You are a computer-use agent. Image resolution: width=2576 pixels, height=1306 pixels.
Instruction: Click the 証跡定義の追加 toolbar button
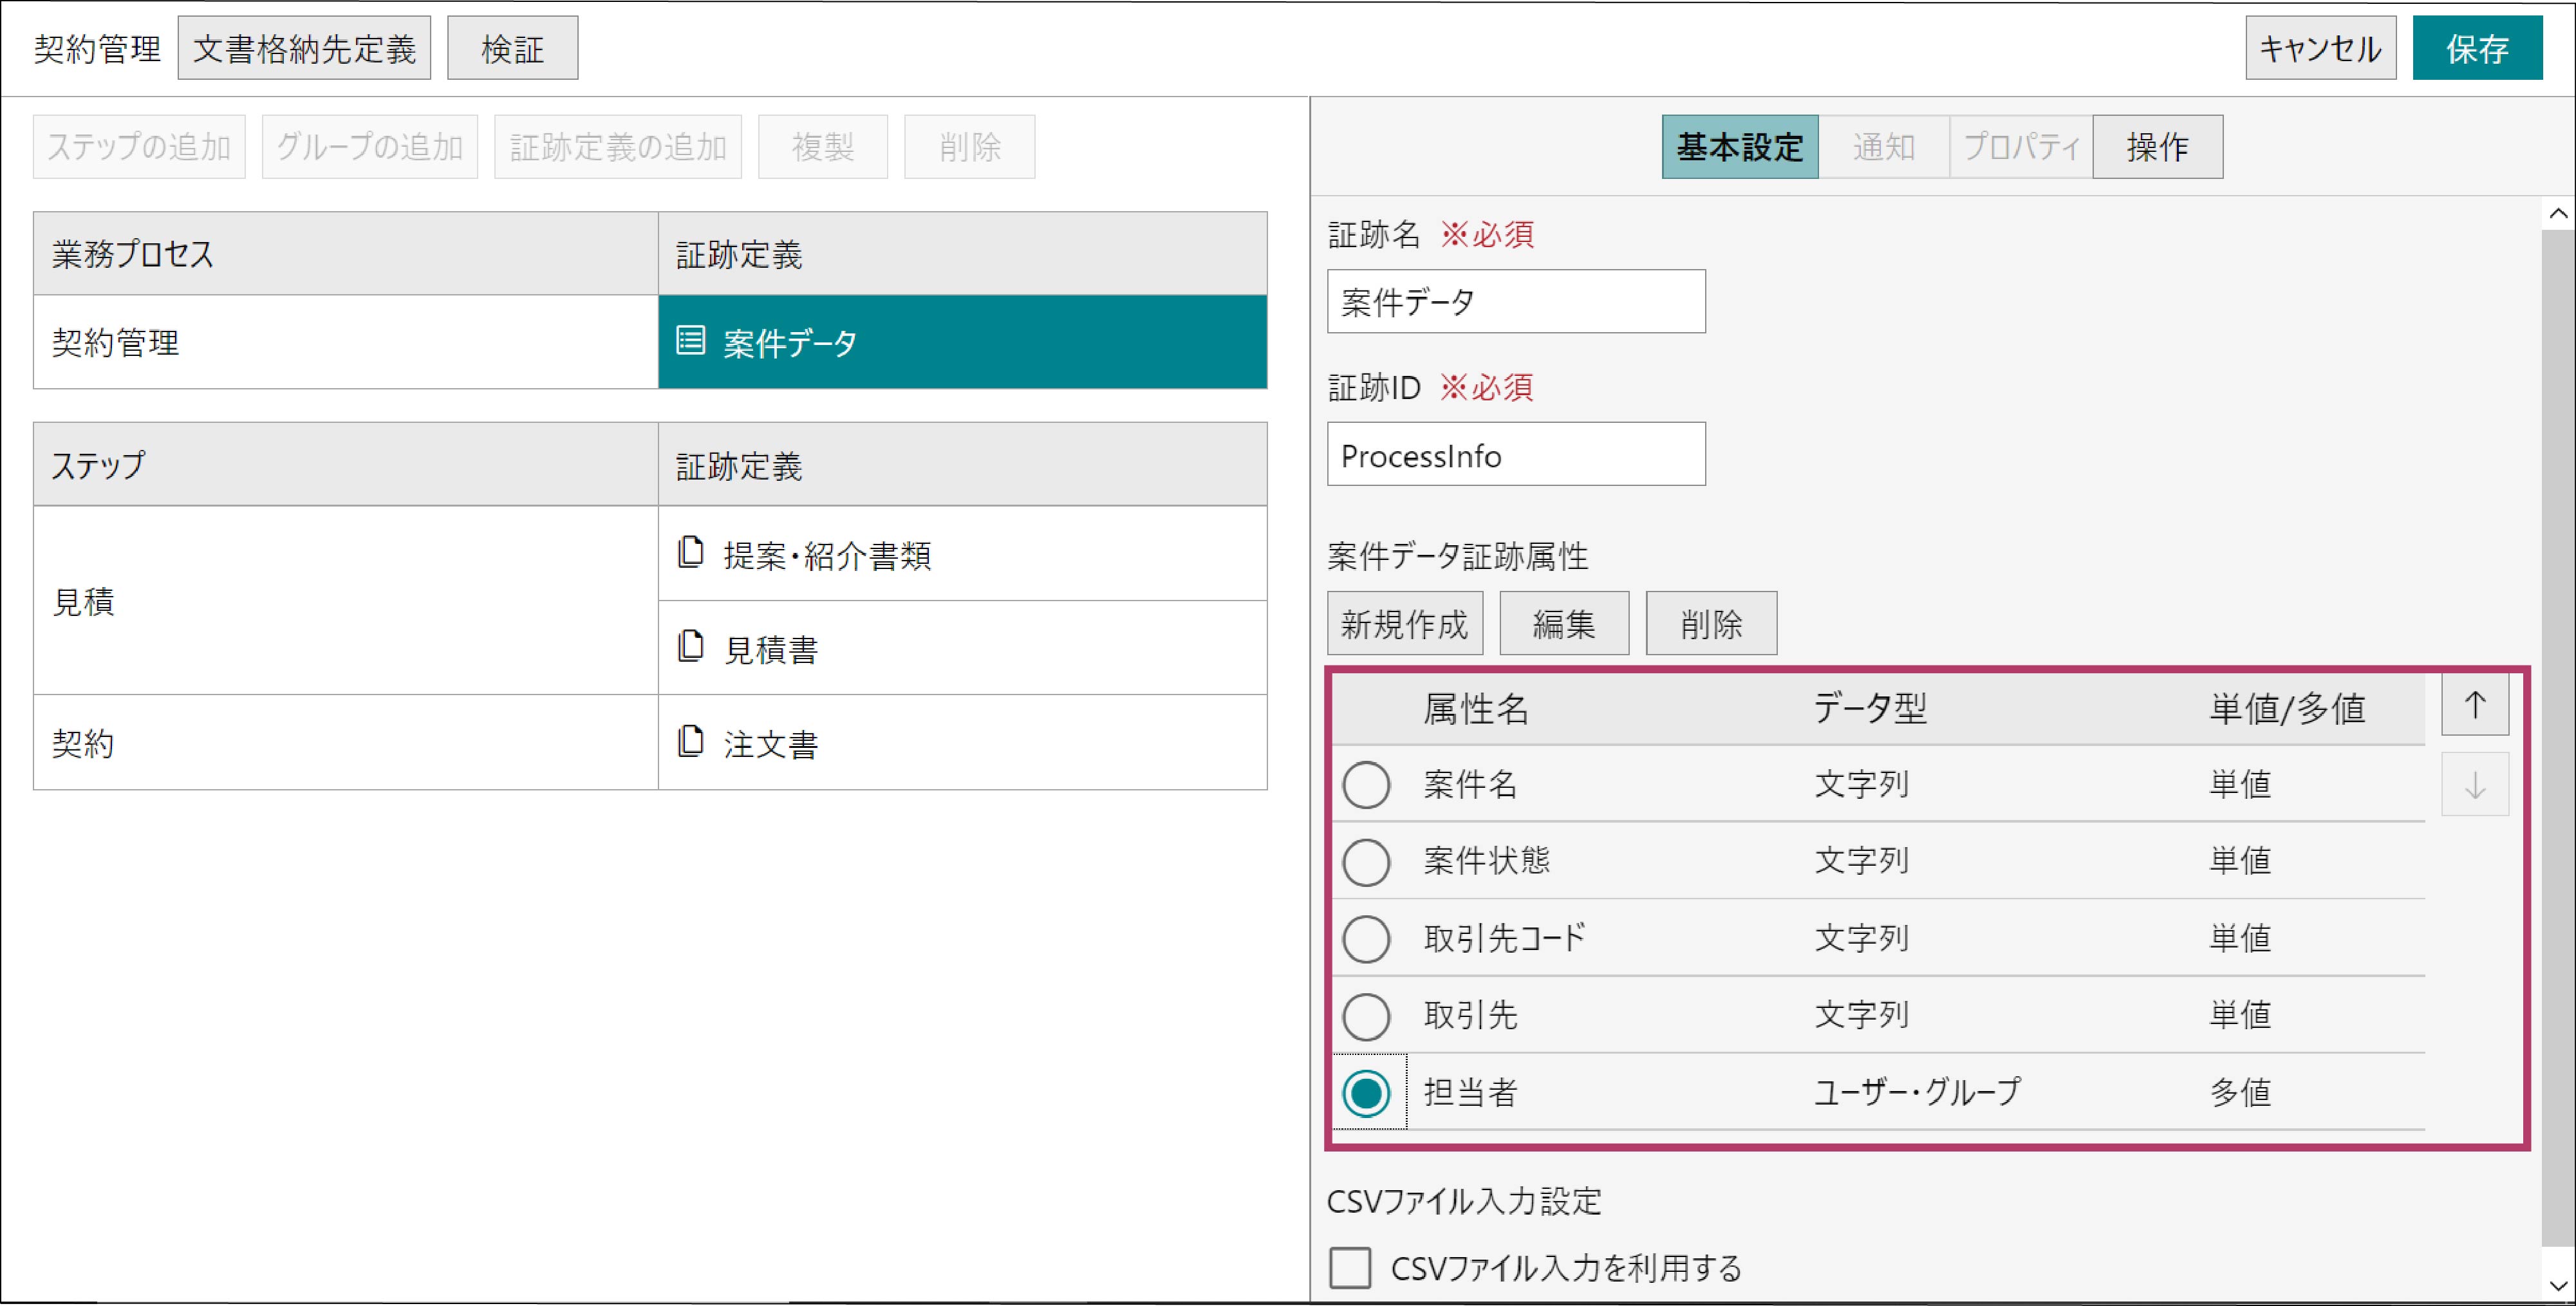pyautogui.click(x=618, y=147)
